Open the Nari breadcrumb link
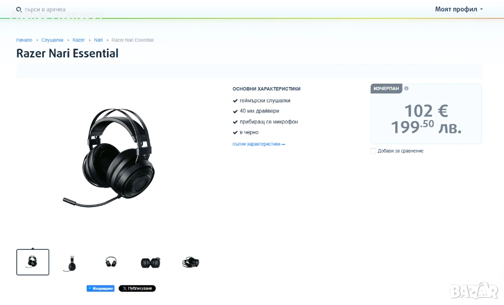This screenshot has height=305, width=504. tap(98, 40)
